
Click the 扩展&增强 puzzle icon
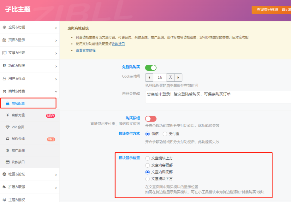(x=4, y=187)
